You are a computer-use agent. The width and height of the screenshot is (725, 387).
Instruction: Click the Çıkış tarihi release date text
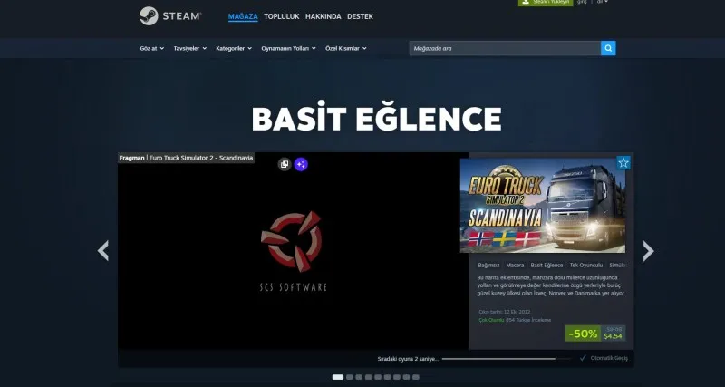[505, 312]
